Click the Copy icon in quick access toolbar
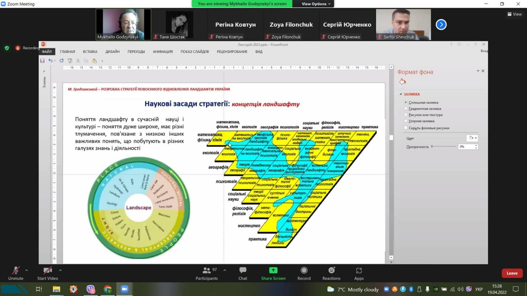 click(86, 61)
